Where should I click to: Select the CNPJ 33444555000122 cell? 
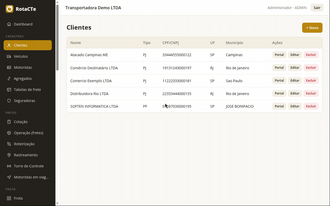(x=177, y=55)
